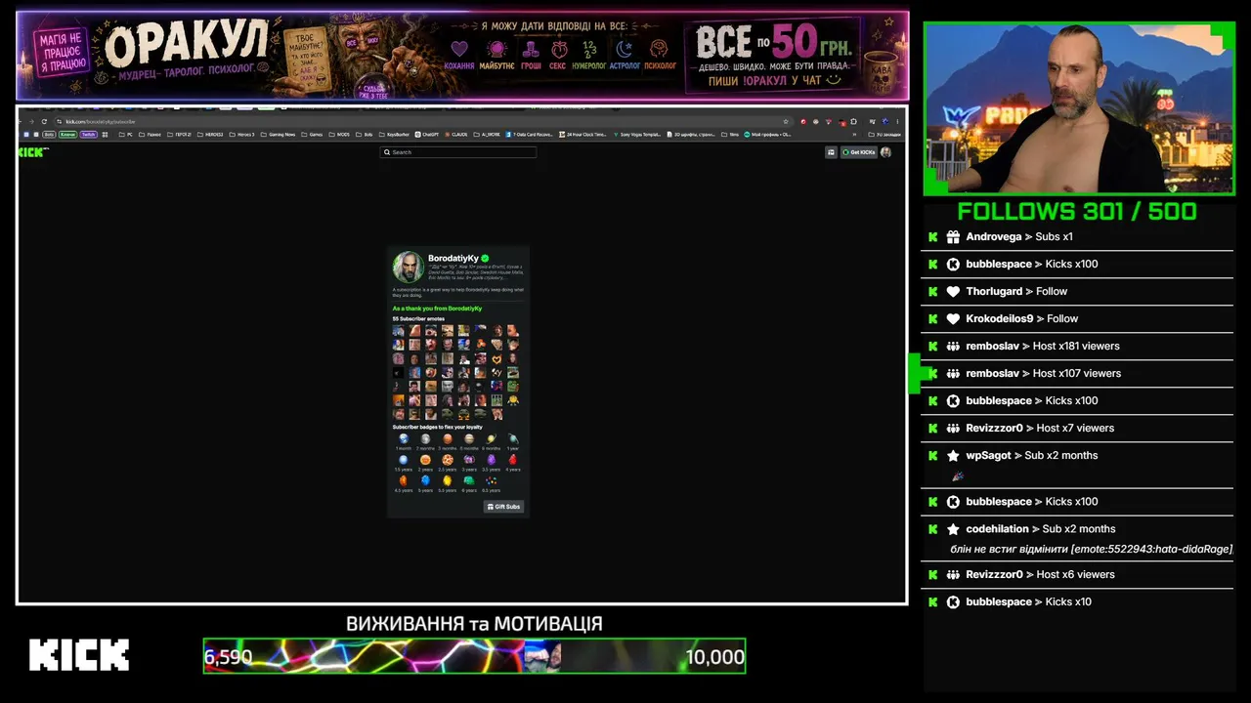
Task: Click the ПСИХОЛОГ icon in banner
Action: pos(660,49)
